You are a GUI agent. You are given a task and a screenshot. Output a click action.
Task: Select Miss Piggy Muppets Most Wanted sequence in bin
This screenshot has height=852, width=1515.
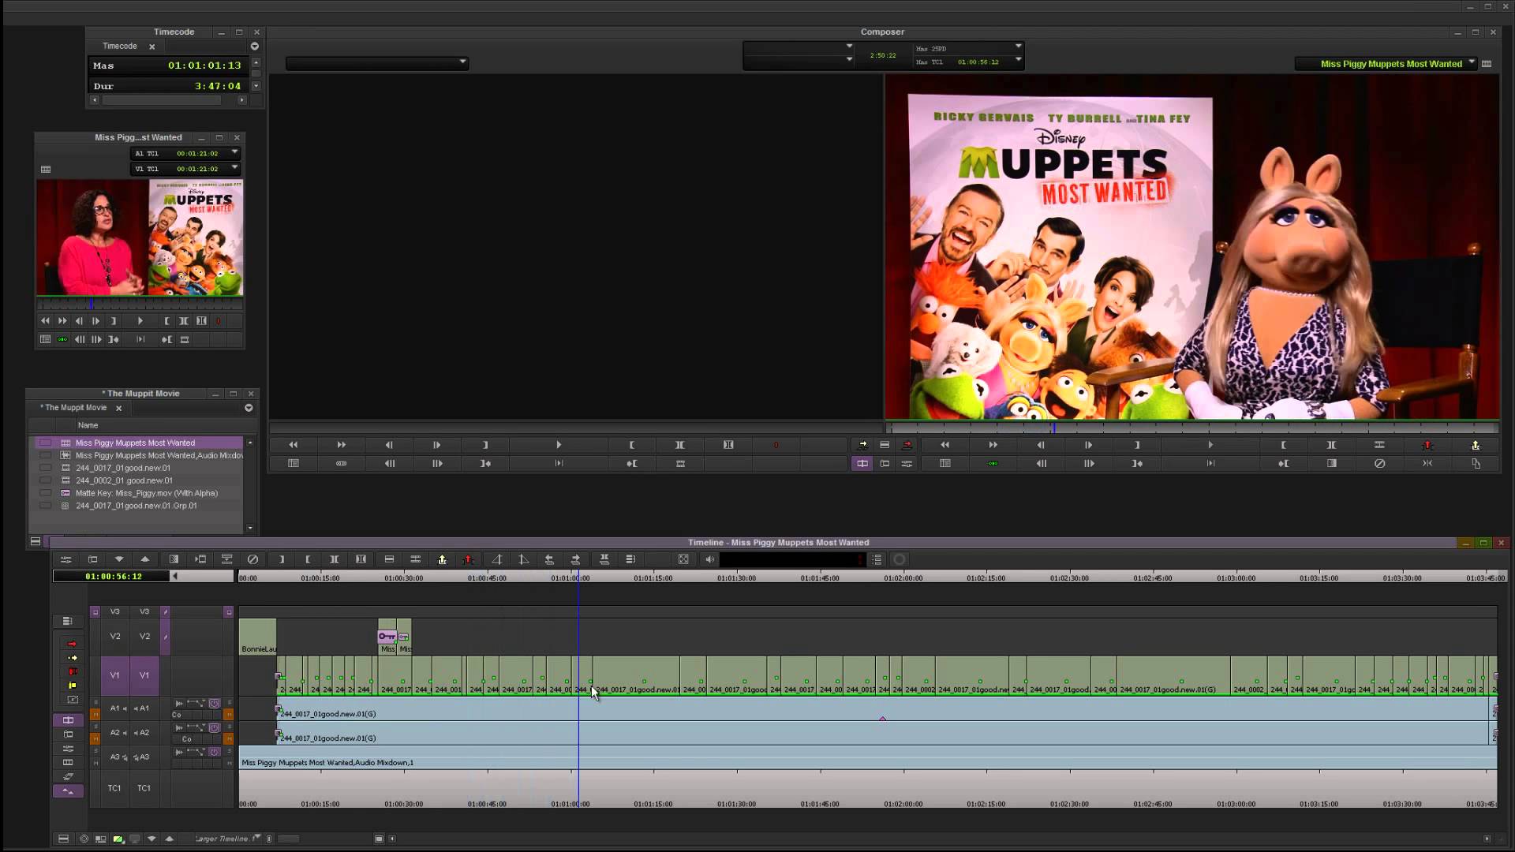coord(139,443)
